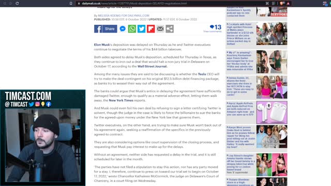Email this article icon
The width and height of the screenshot is (331, 186).
[160, 29]
